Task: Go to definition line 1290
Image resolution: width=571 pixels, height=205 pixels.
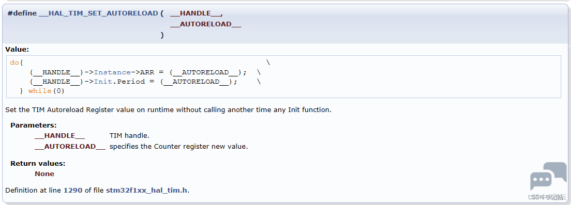Action: click(73, 190)
